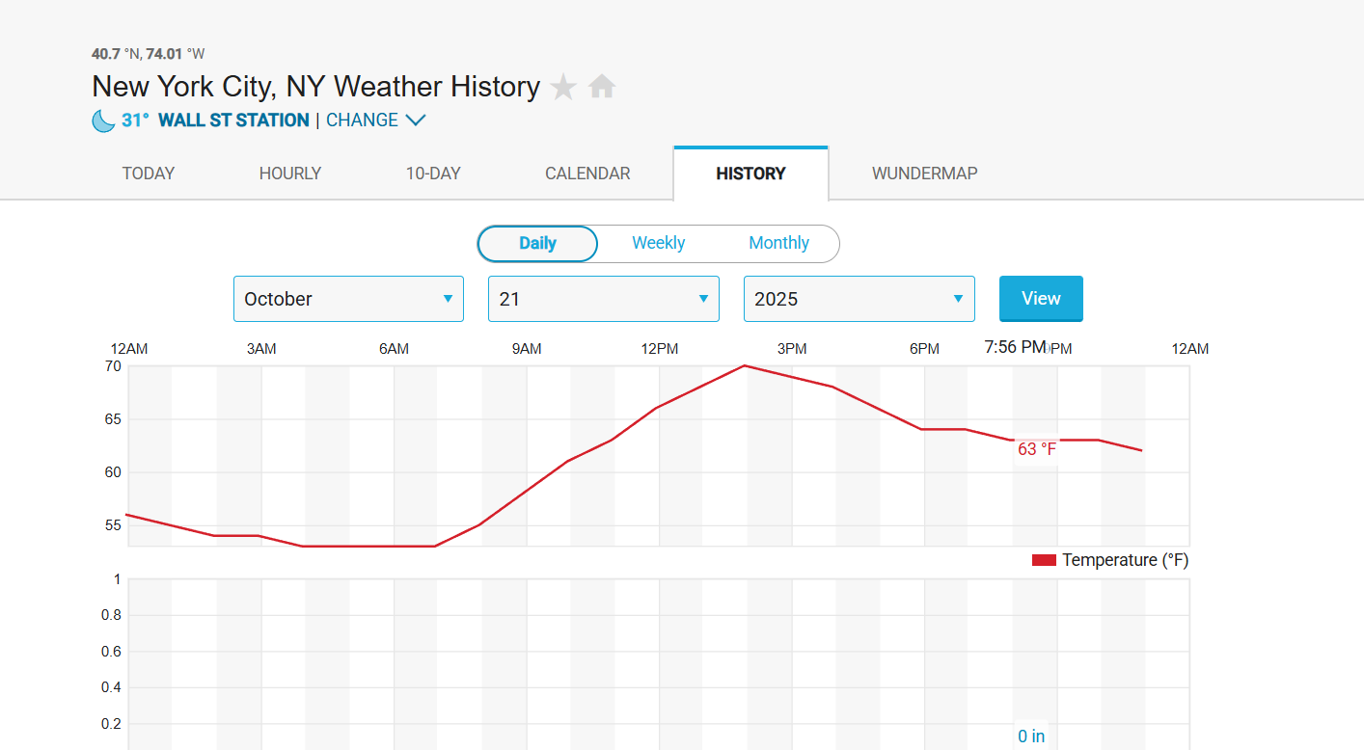The height and width of the screenshot is (750, 1364).
Task: Switch to Weekly view
Action: tap(658, 243)
